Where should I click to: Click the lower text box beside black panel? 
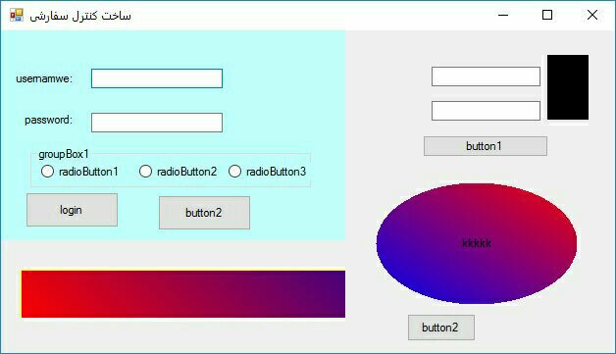click(x=486, y=111)
